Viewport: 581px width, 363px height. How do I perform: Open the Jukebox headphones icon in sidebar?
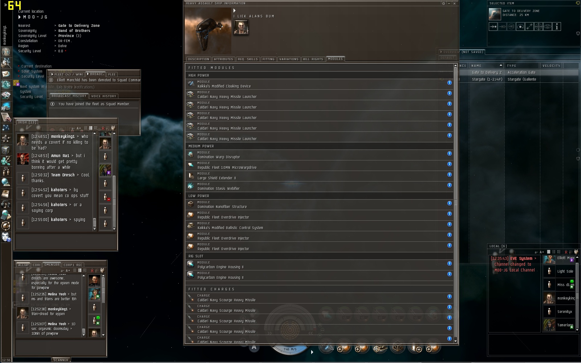[x=6, y=204]
